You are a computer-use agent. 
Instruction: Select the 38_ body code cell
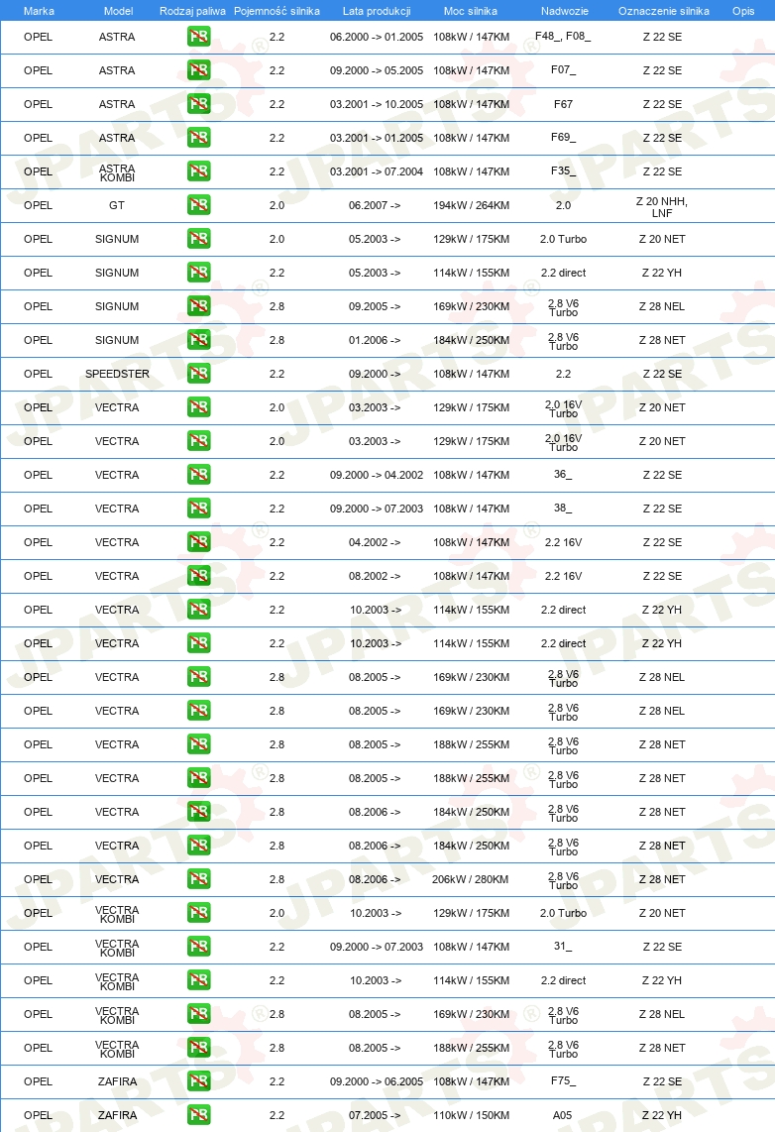[563, 509]
